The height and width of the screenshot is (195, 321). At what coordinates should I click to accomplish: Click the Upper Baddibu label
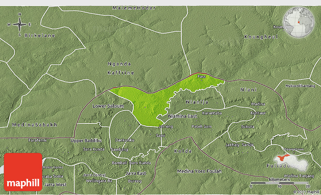tap(86, 140)
